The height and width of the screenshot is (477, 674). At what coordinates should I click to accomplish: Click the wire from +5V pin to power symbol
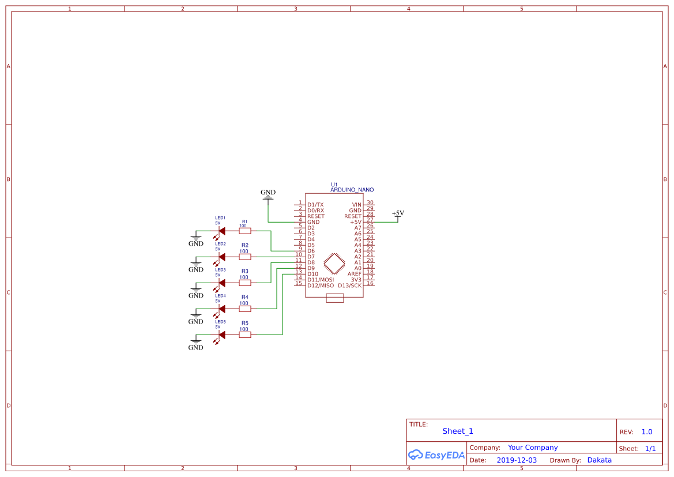(x=386, y=223)
